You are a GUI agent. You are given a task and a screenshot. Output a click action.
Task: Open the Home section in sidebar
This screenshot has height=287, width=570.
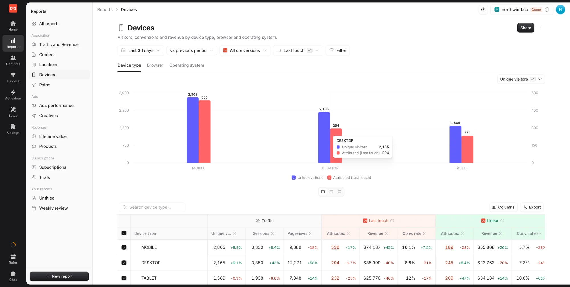click(x=13, y=26)
